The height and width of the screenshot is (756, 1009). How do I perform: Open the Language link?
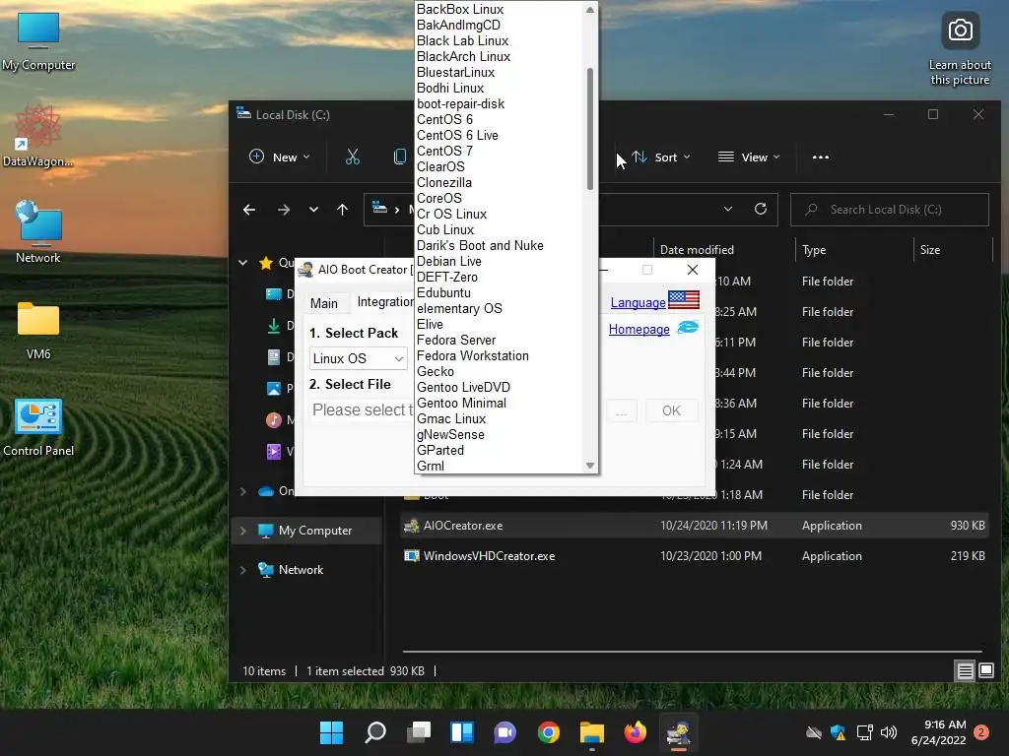(638, 302)
